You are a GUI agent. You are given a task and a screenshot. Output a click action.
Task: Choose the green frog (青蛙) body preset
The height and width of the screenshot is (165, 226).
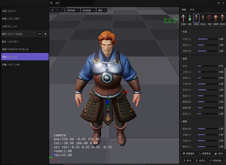pos(190,20)
